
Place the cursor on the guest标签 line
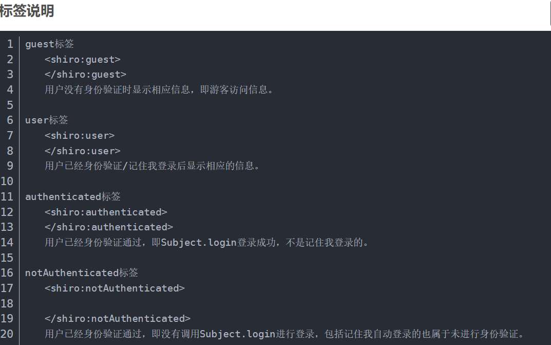tap(49, 44)
